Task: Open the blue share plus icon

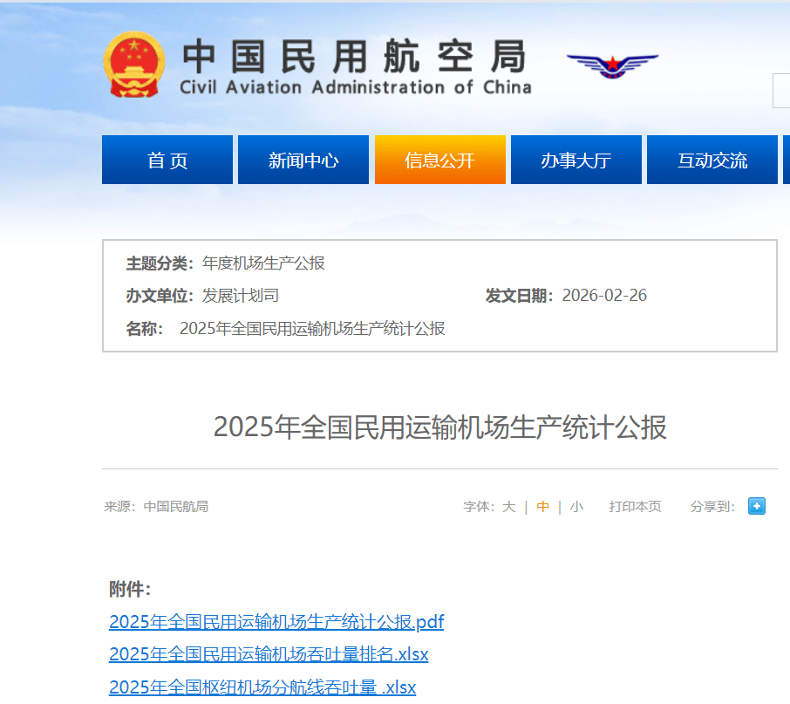Action: tap(756, 506)
